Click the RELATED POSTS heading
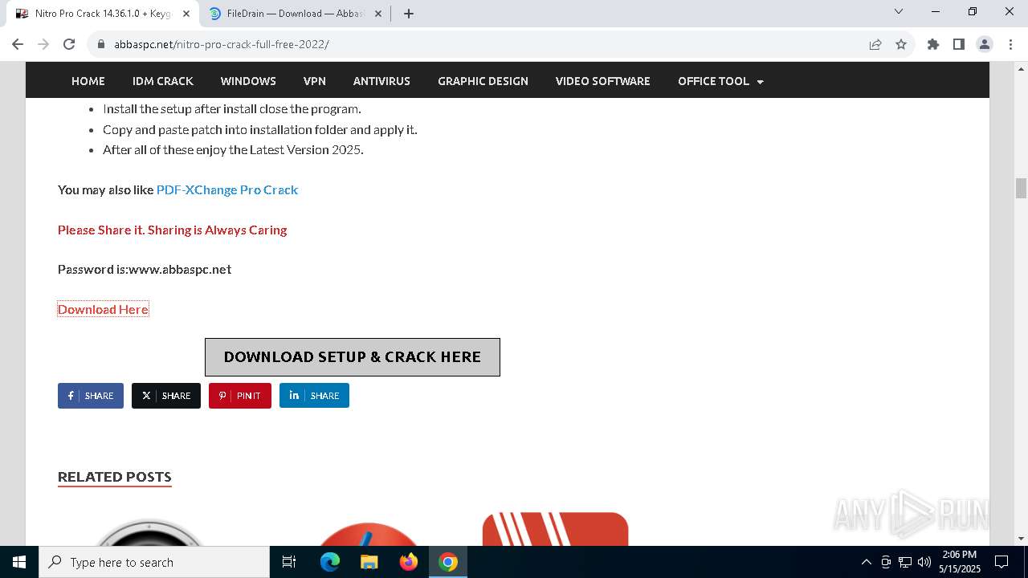1028x578 pixels. coord(115,477)
